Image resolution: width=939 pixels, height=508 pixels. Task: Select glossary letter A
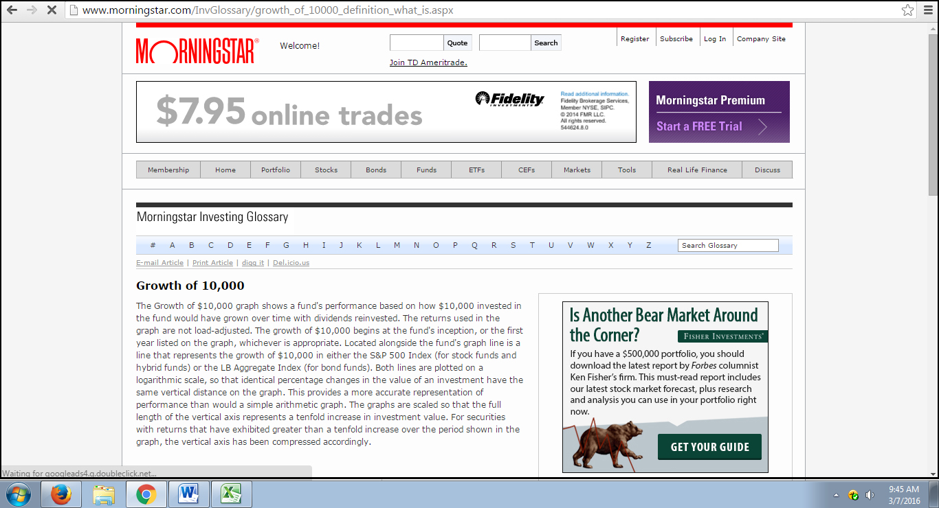pos(173,245)
